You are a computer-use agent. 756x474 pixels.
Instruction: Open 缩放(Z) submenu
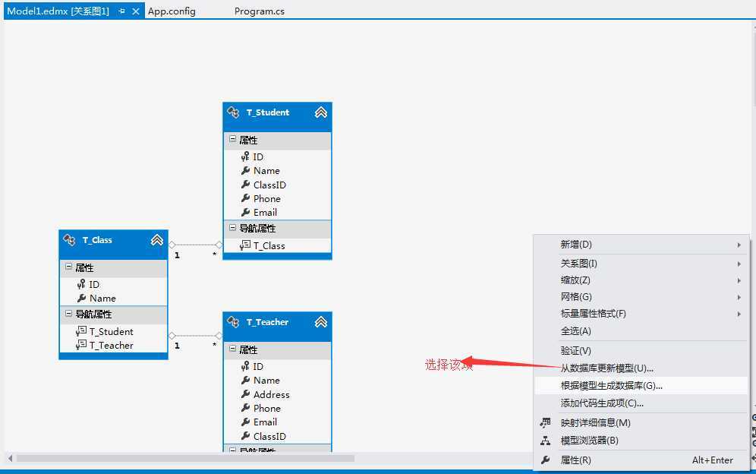[641, 280]
